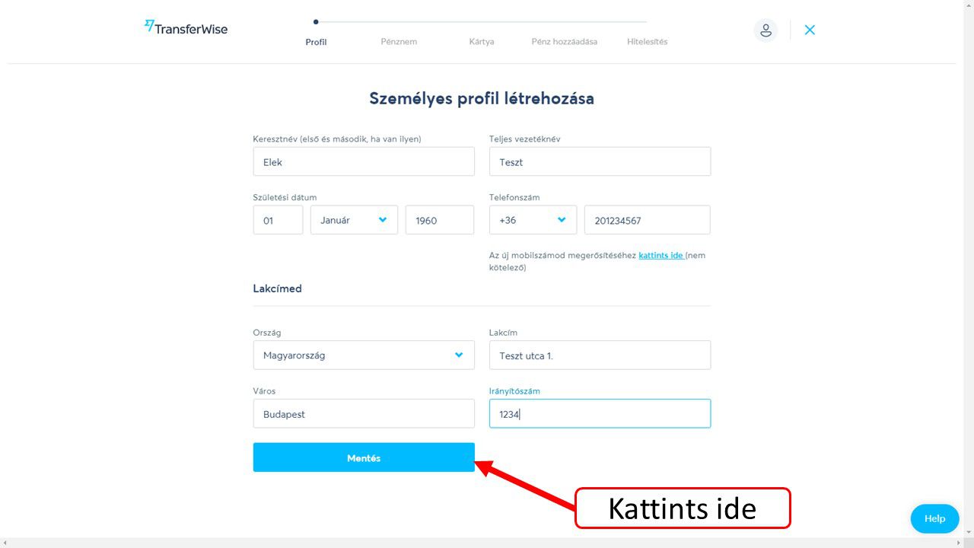Click the Keresztnév field containing Elek
The height and width of the screenshot is (548, 974).
(364, 162)
